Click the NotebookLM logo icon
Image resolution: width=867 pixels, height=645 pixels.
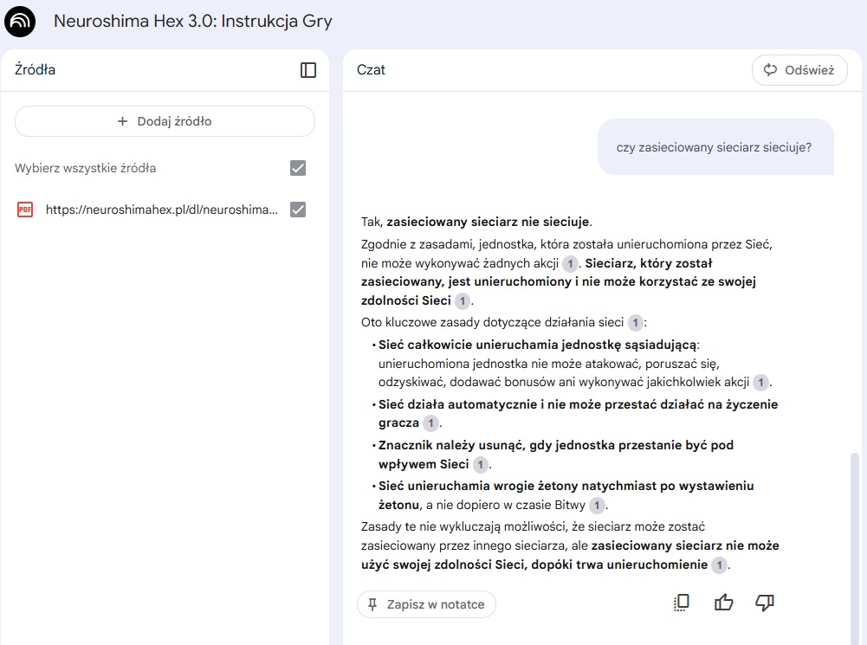20,22
